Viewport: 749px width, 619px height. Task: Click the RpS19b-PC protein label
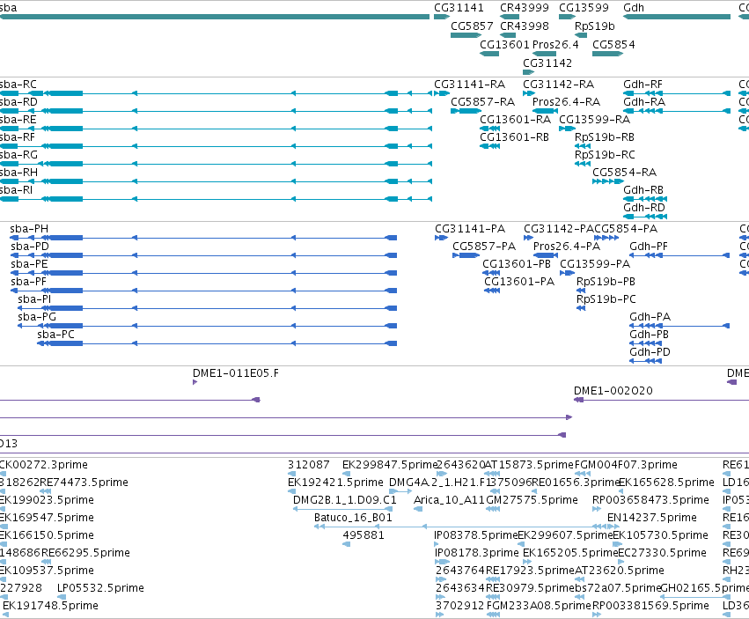coord(606,298)
